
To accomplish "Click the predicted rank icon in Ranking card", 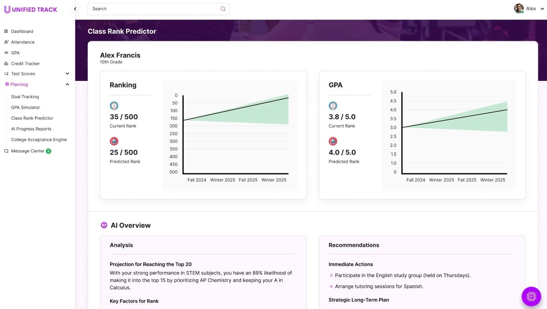I will 114,142.
